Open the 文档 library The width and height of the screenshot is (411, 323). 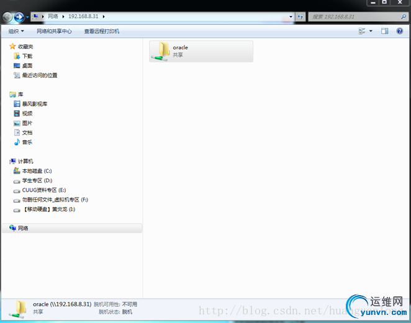pyautogui.click(x=27, y=133)
